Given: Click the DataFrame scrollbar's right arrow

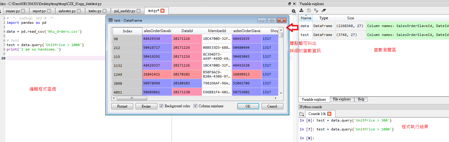Looking at the screenshot, I should pos(276,98).
